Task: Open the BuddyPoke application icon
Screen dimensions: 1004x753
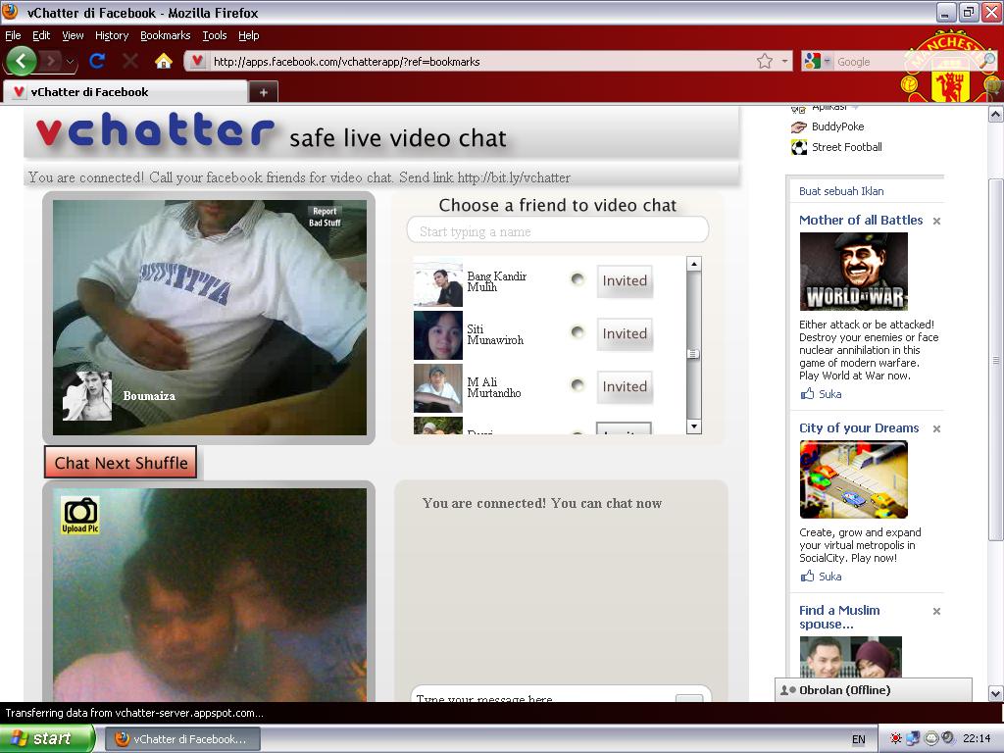Action: pos(798,126)
